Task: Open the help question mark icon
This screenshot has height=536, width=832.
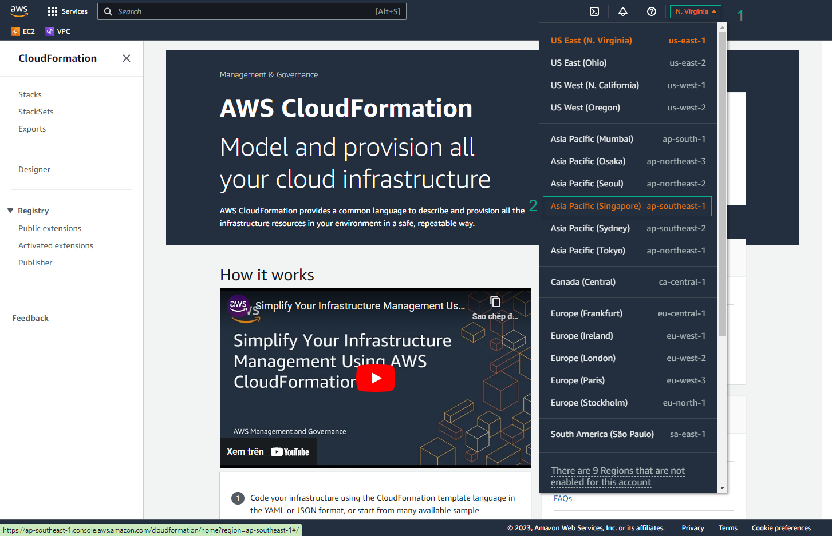Action: (x=652, y=11)
